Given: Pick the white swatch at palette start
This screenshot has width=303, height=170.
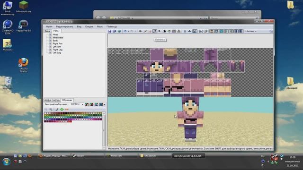Looking at the screenshot, I should tap(45, 113).
